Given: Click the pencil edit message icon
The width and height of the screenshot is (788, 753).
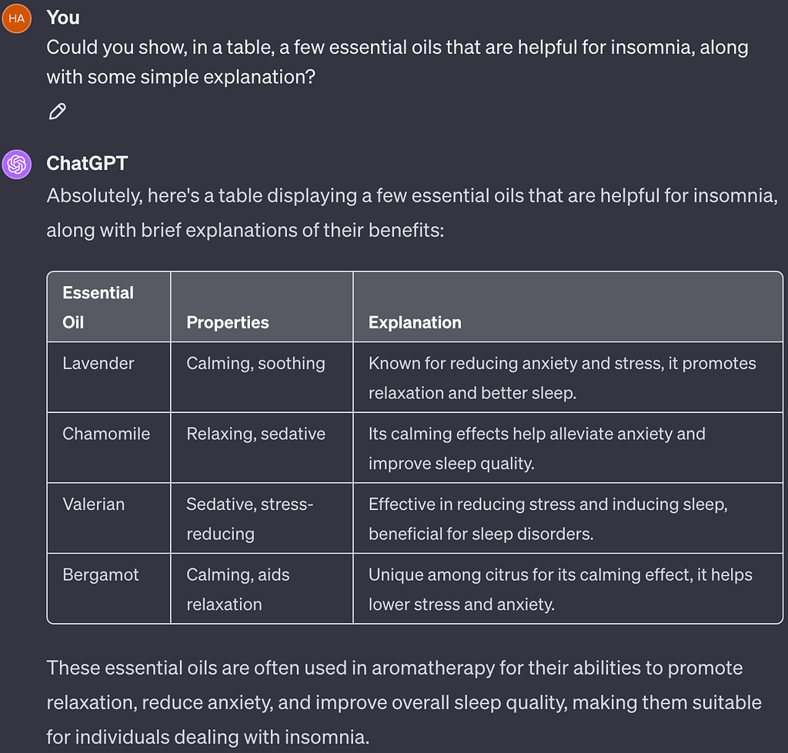Looking at the screenshot, I should (57, 112).
